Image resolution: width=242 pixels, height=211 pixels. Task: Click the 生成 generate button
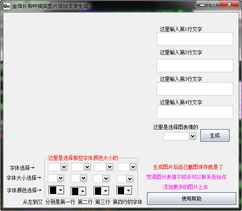(215, 135)
